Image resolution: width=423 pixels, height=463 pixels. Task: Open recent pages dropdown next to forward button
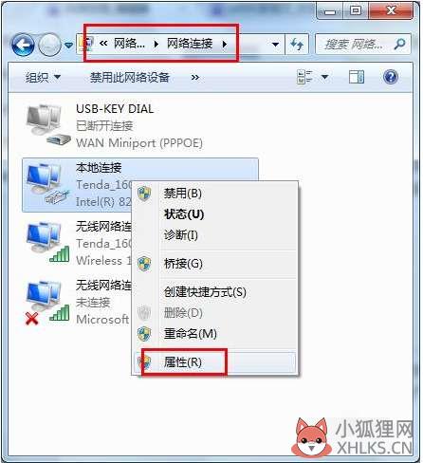68,46
